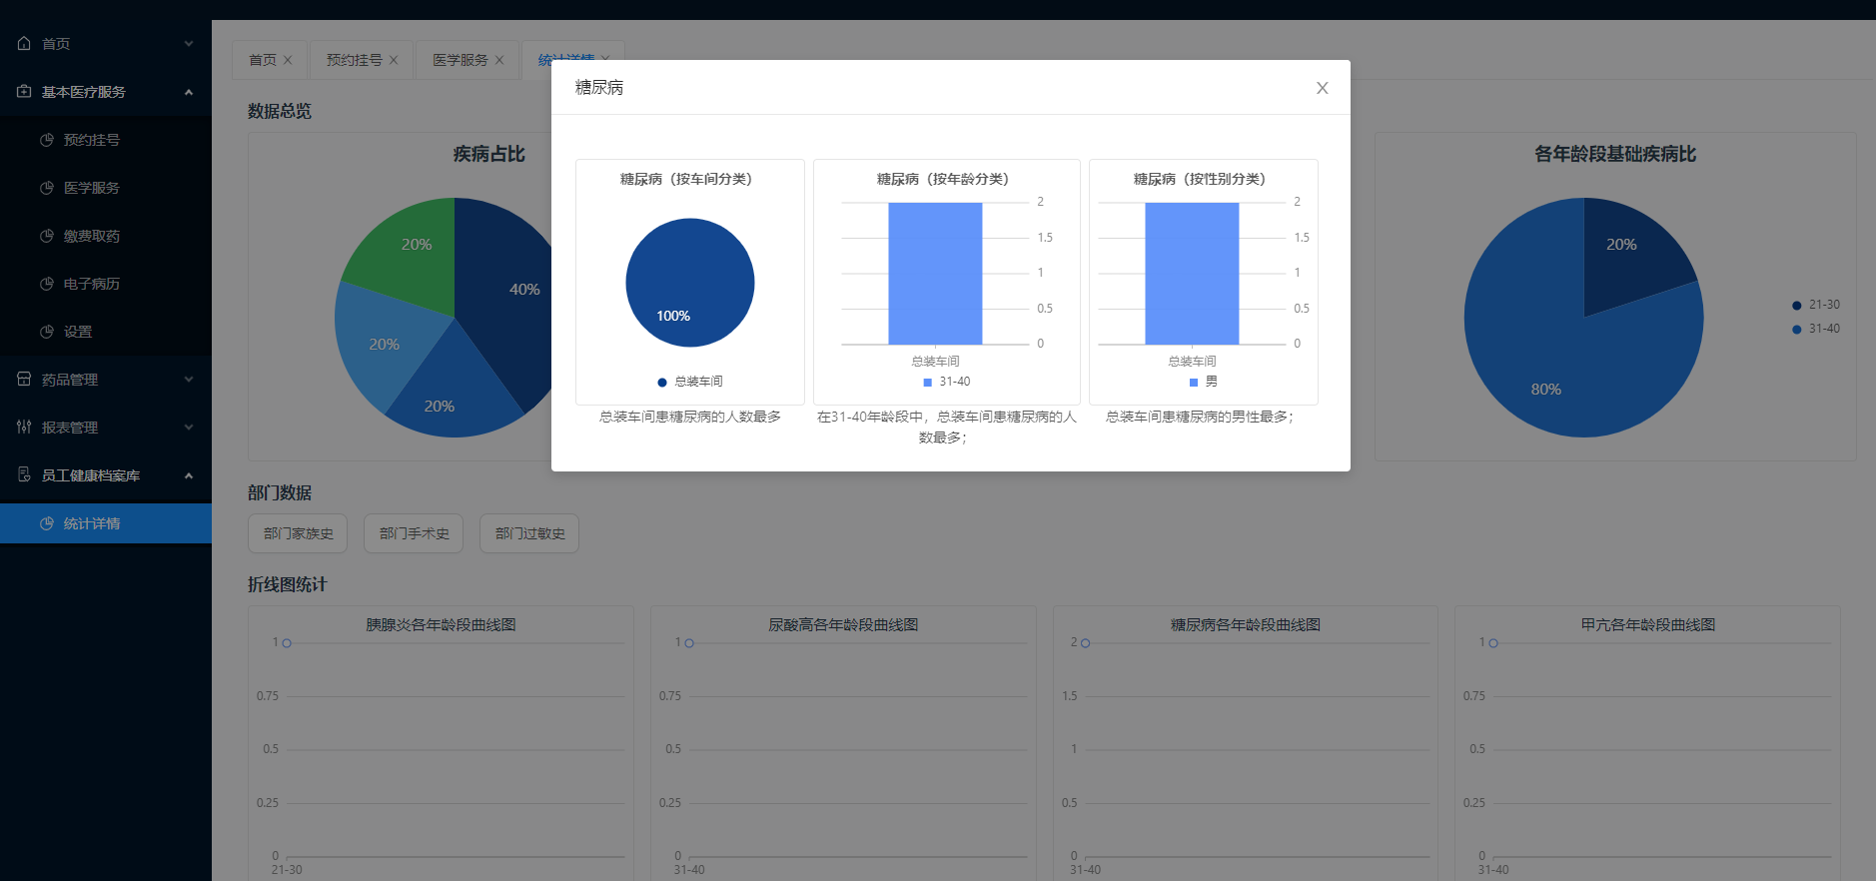This screenshot has height=881, width=1876.
Task: Open the 设置 sidebar item
Action: (x=106, y=332)
